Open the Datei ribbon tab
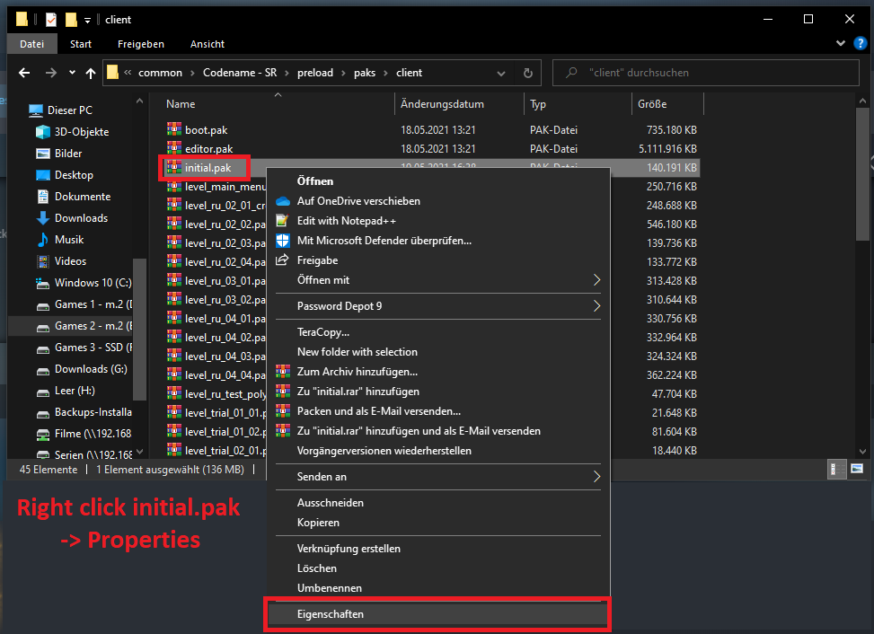This screenshot has width=874, height=634. 31,44
